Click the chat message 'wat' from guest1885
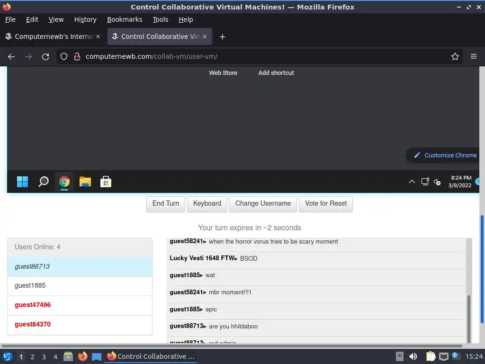 click(x=210, y=275)
